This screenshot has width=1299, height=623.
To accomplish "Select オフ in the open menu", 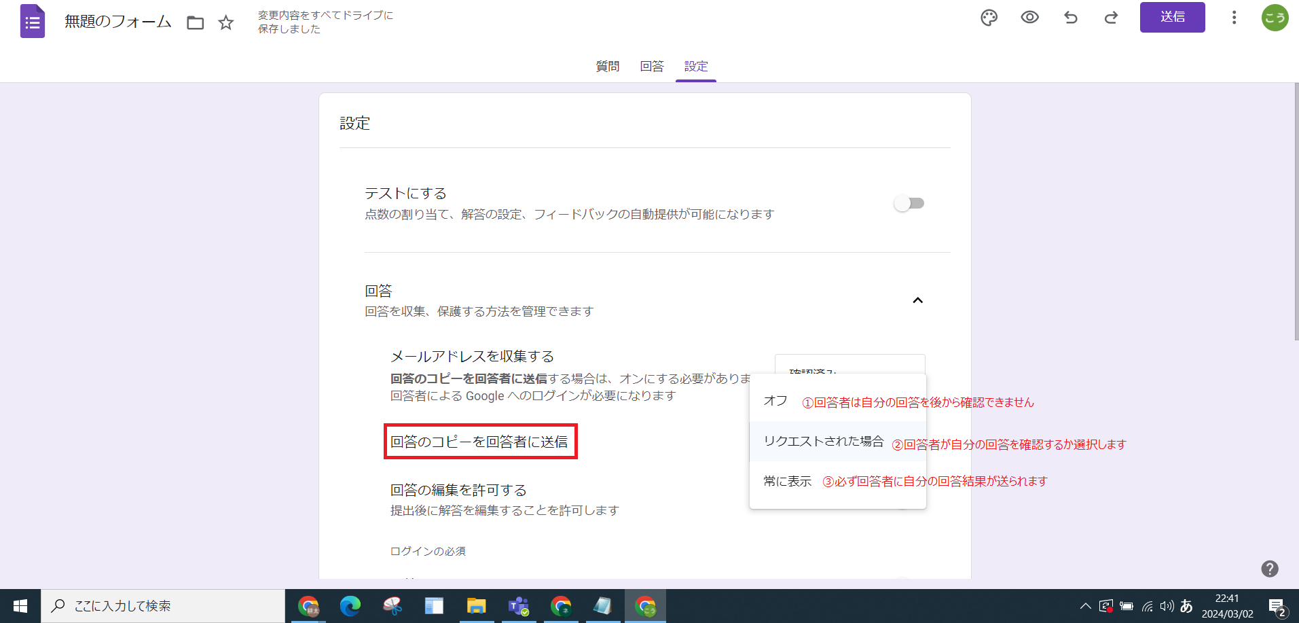I will coord(774,401).
